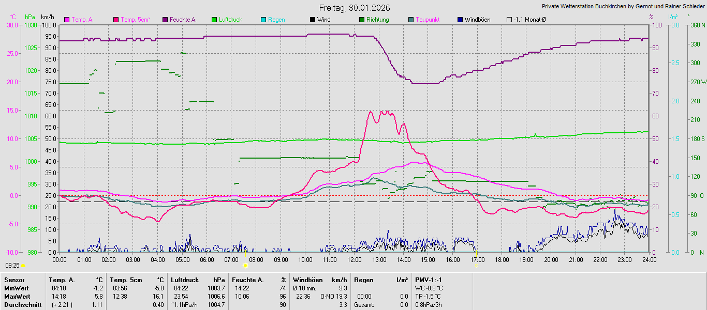Click the yellow icon beside 09:25

point(23,266)
